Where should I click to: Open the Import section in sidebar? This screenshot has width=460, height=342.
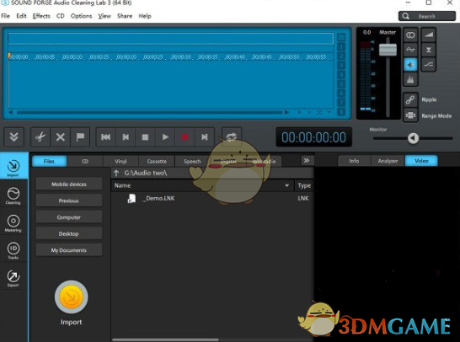(x=13, y=167)
